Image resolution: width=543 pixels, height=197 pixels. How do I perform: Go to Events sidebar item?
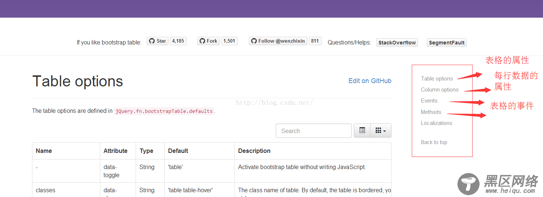429,101
